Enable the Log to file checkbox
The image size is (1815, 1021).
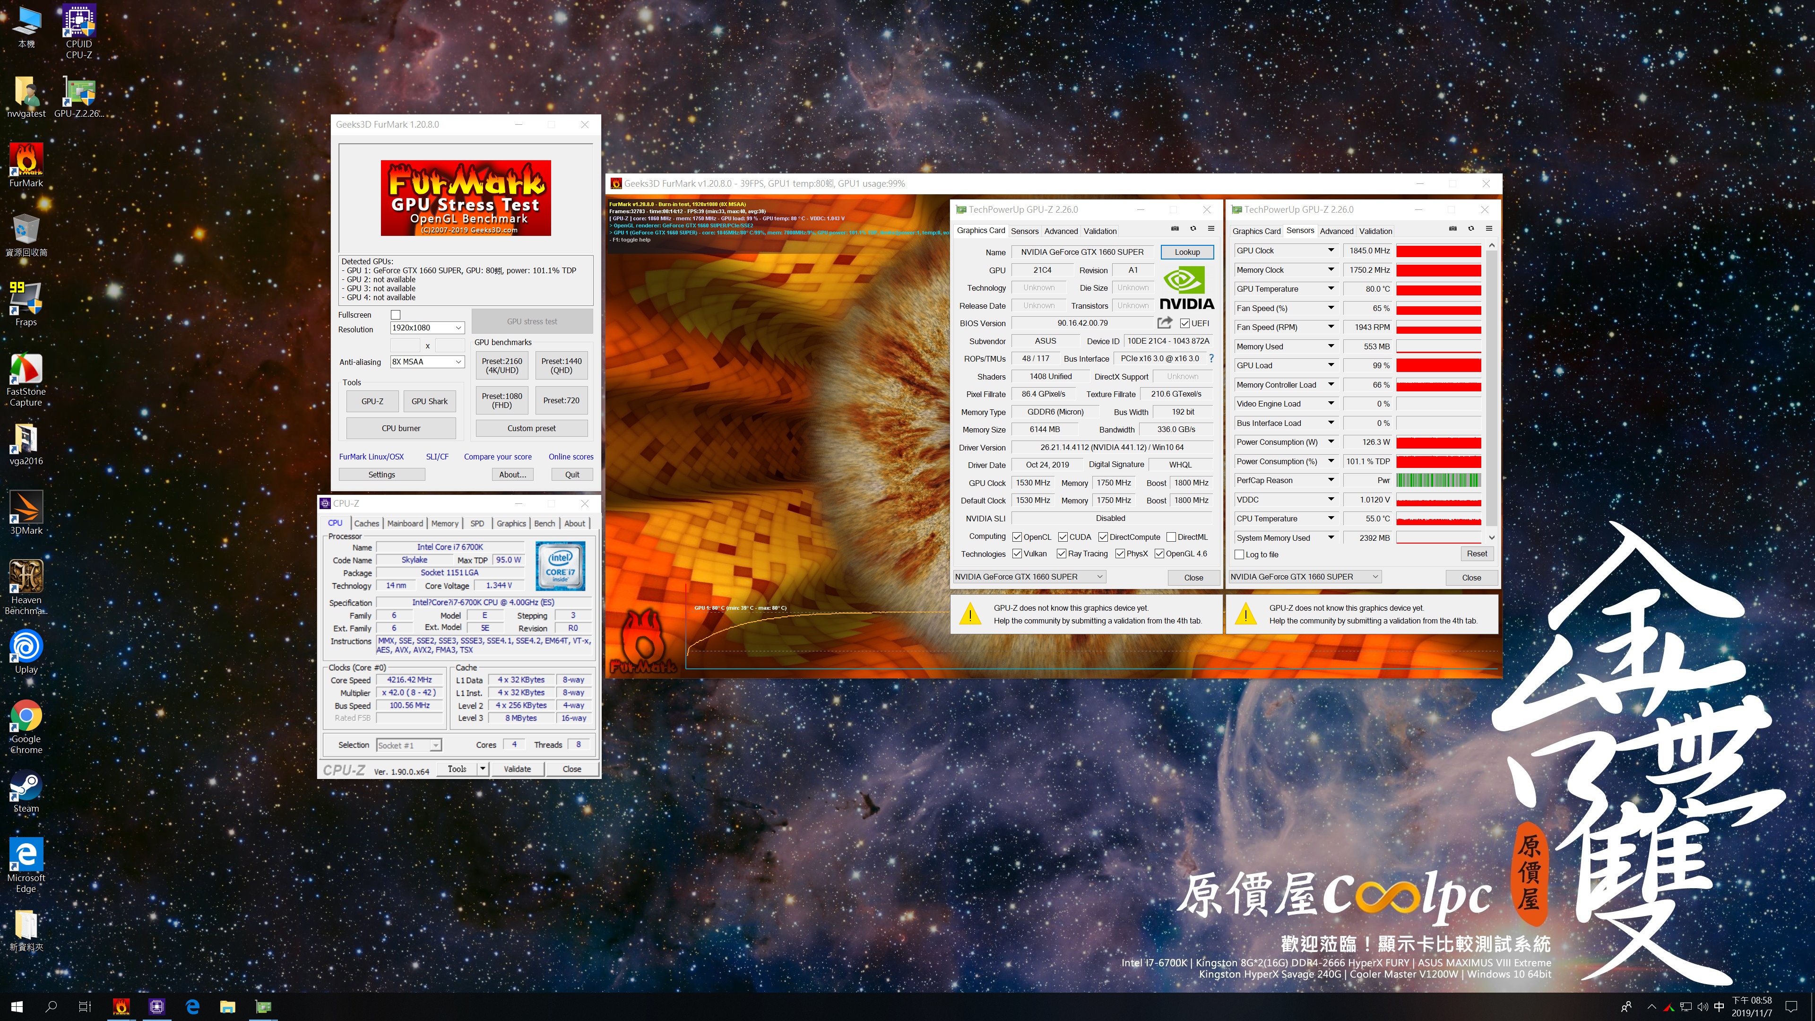(x=1239, y=554)
